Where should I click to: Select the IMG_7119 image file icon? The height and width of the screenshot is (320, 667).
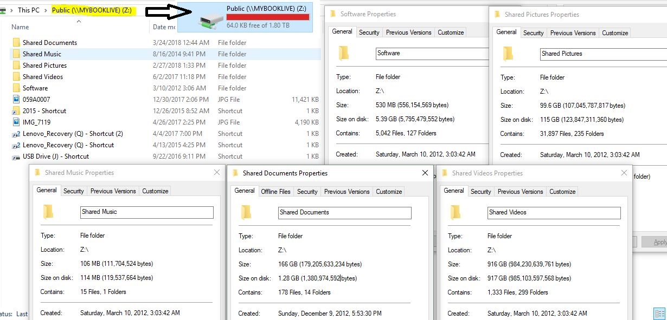tap(16, 122)
